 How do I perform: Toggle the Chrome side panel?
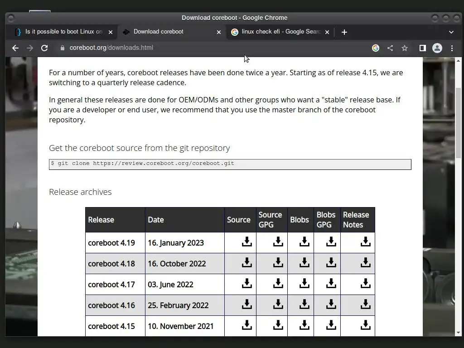[423, 48]
